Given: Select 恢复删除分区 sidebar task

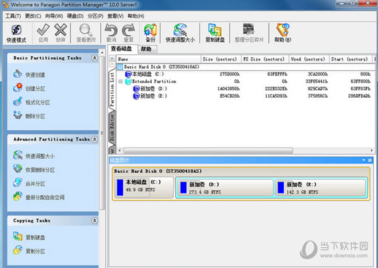Looking at the screenshot, I should click(x=34, y=170).
